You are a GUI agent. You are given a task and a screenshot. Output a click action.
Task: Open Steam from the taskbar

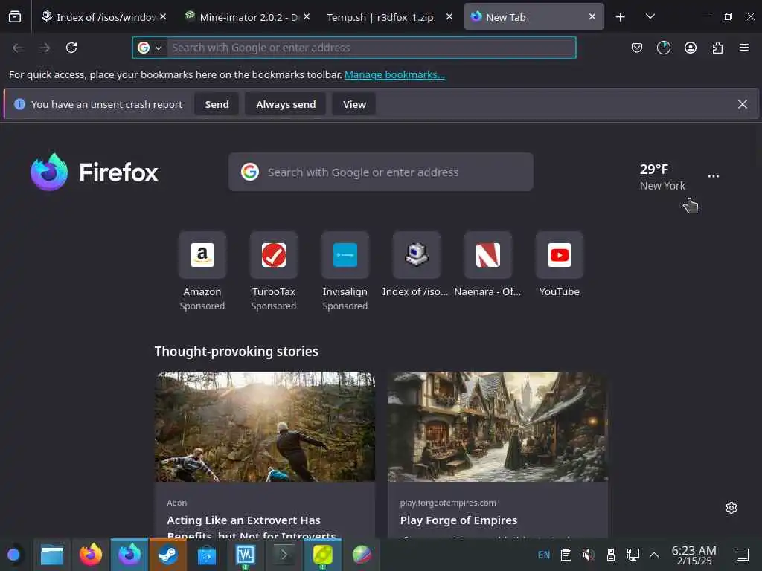click(168, 555)
